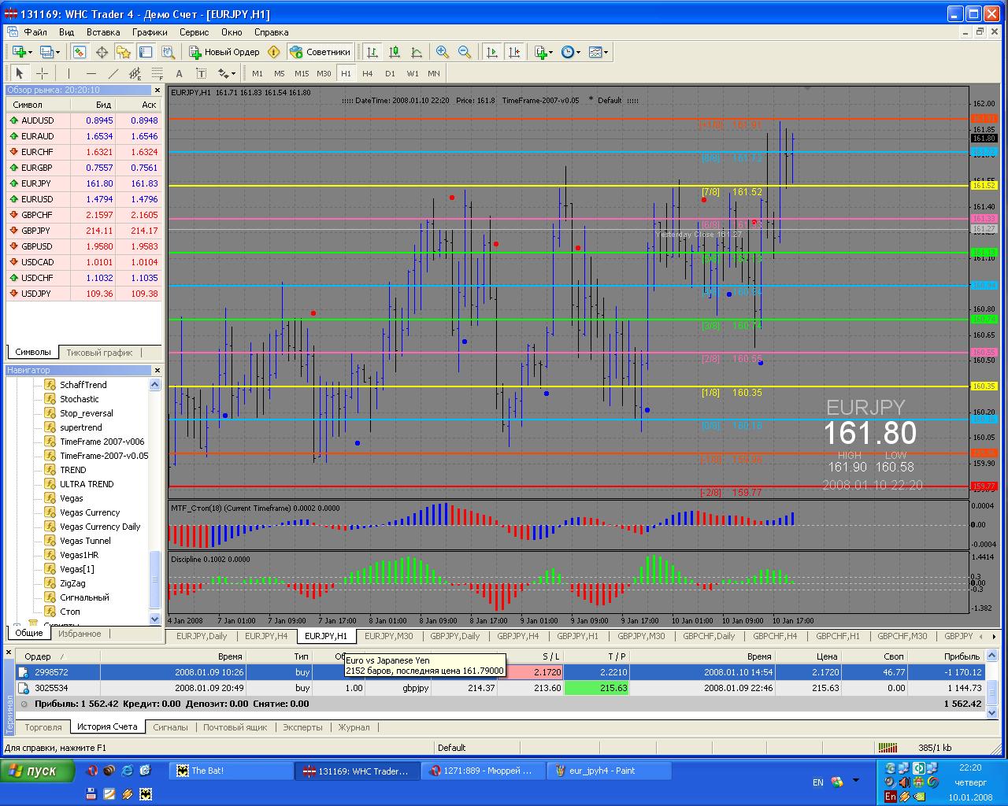The image size is (1008, 806).
Task: Select the Cursor arrow tool
Action: click(20, 73)
